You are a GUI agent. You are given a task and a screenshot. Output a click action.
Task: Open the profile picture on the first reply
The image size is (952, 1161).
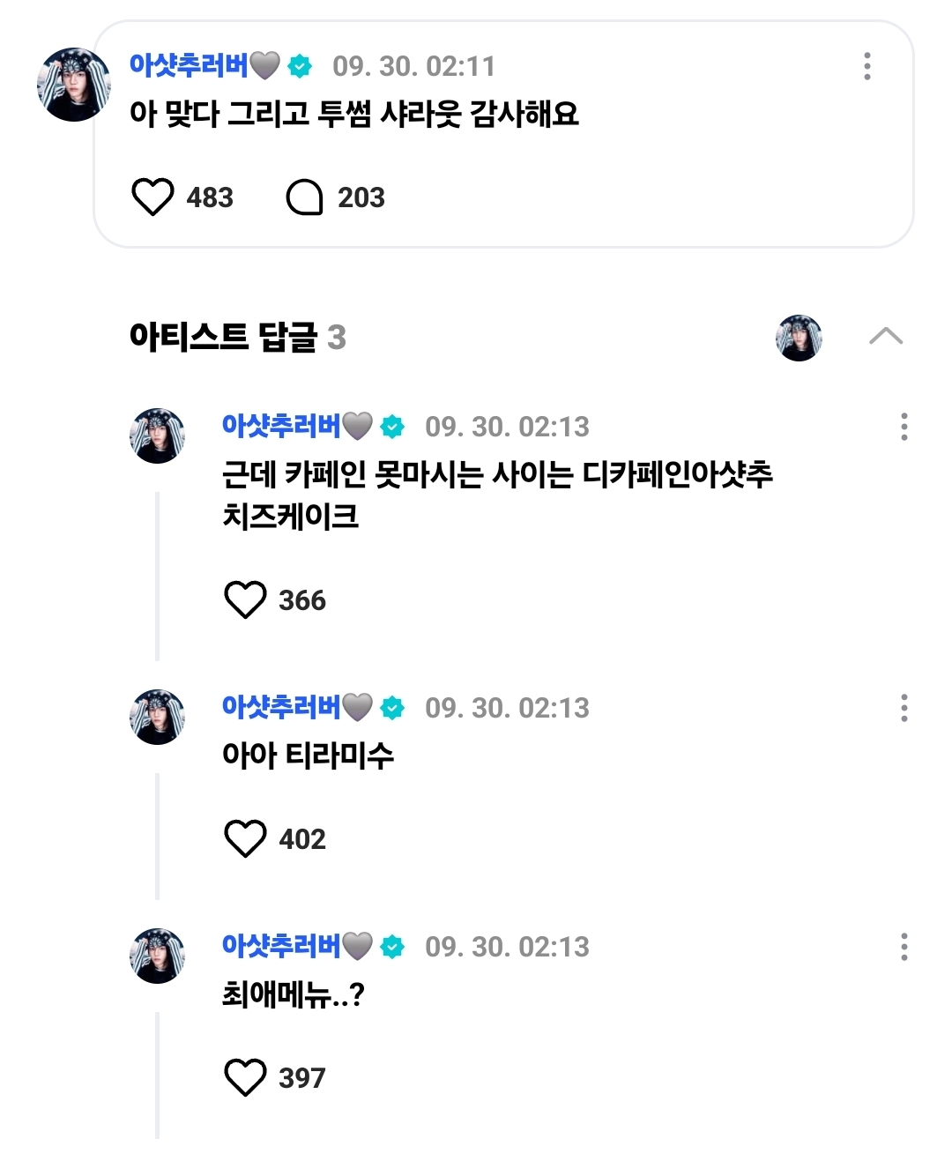[158, 435]
